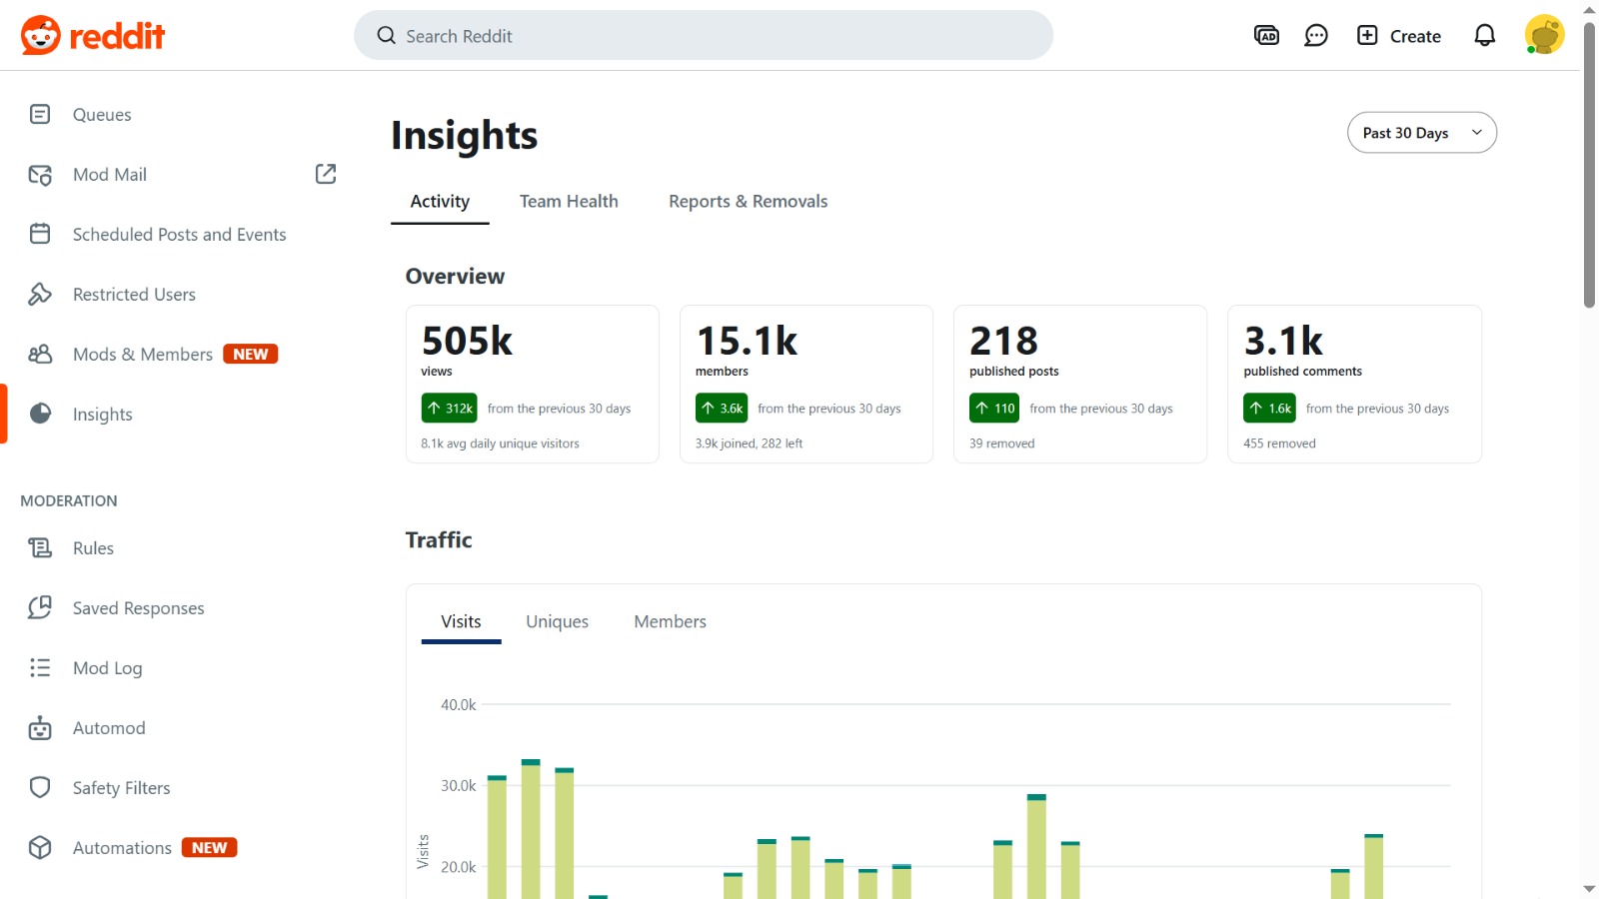Open Automod from the sidebar
This screenshot has height=899, width=1599.
[109, 728]
